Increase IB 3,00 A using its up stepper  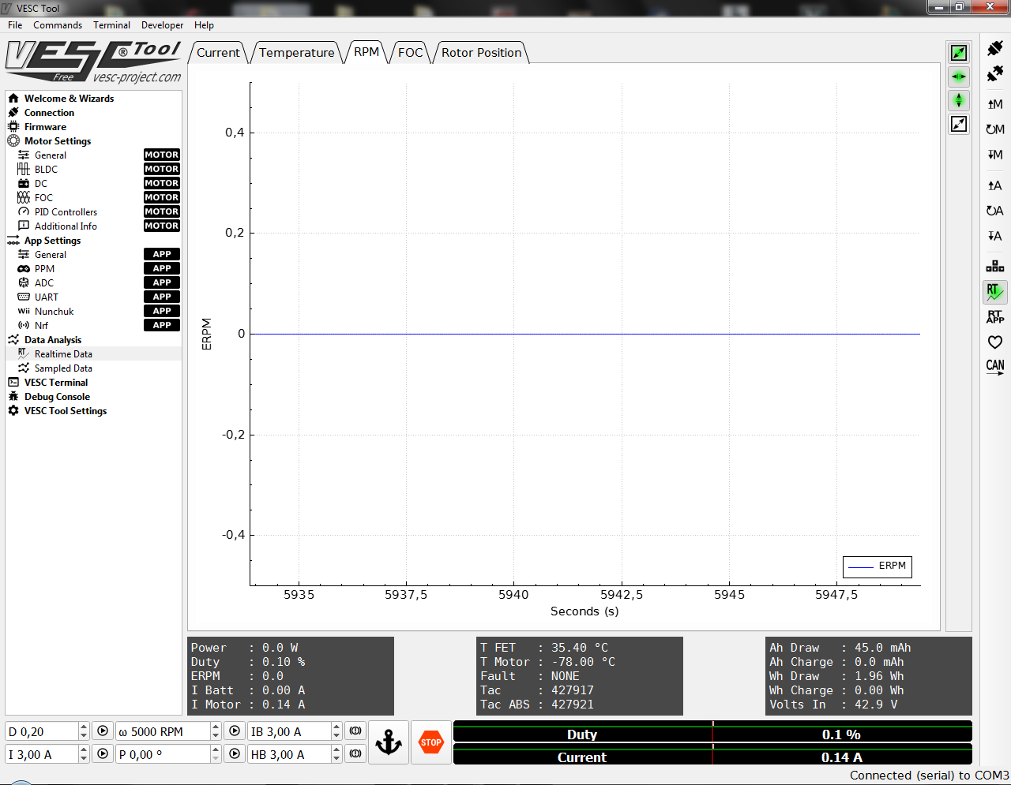click(x=336, y=727)
